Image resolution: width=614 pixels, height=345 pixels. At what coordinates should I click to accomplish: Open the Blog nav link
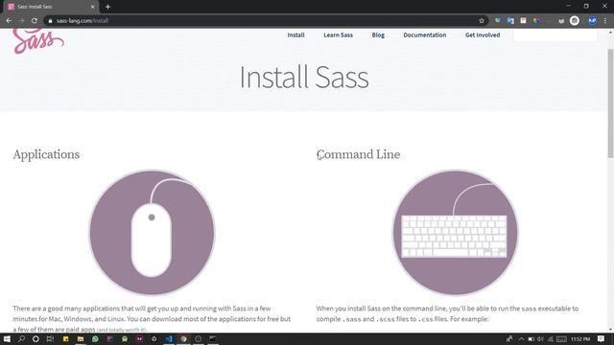378,34
